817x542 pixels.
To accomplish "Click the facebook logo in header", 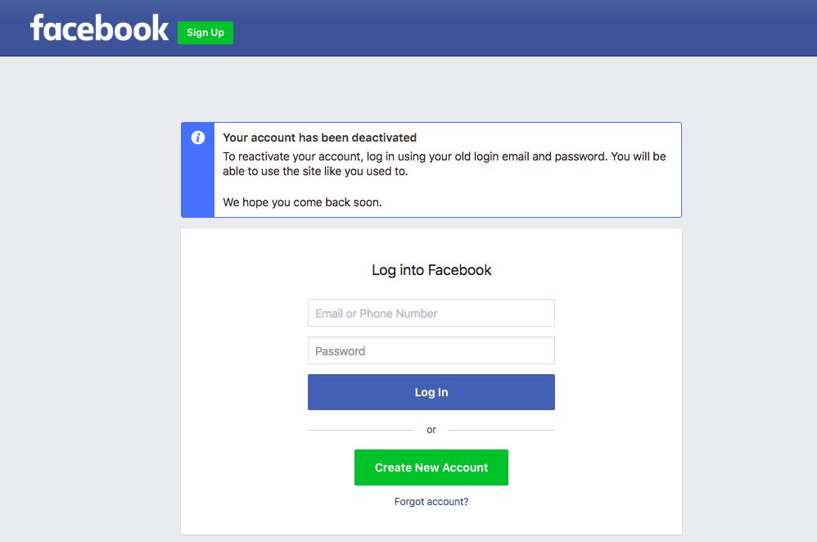I will click(x=99, y=29).
